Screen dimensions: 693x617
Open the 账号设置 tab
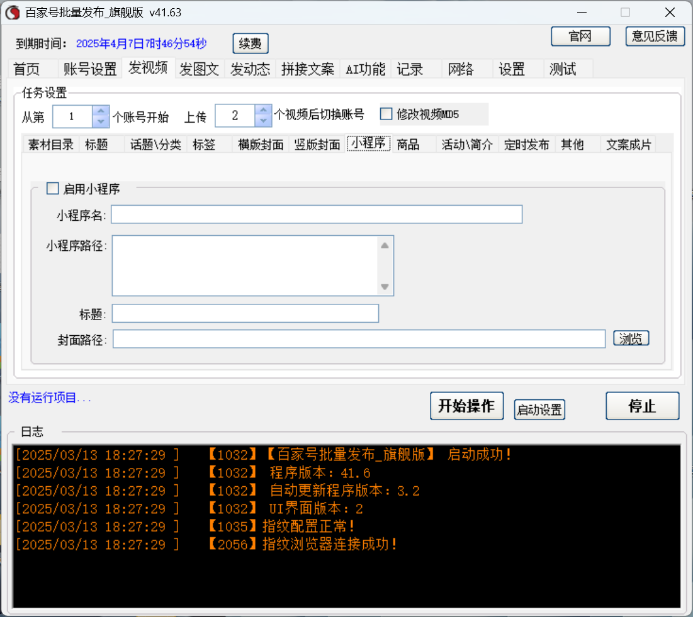(x=90, y=69)
